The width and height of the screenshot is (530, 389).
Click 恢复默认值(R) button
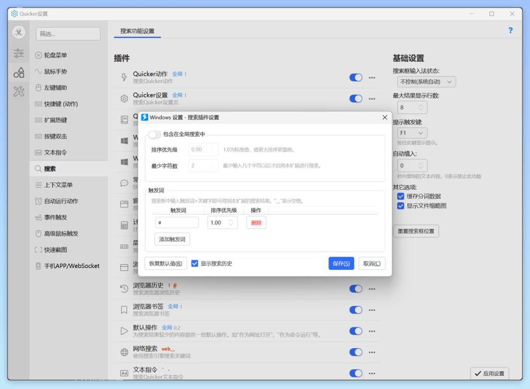pyautogui.click(x=166, y=263)
